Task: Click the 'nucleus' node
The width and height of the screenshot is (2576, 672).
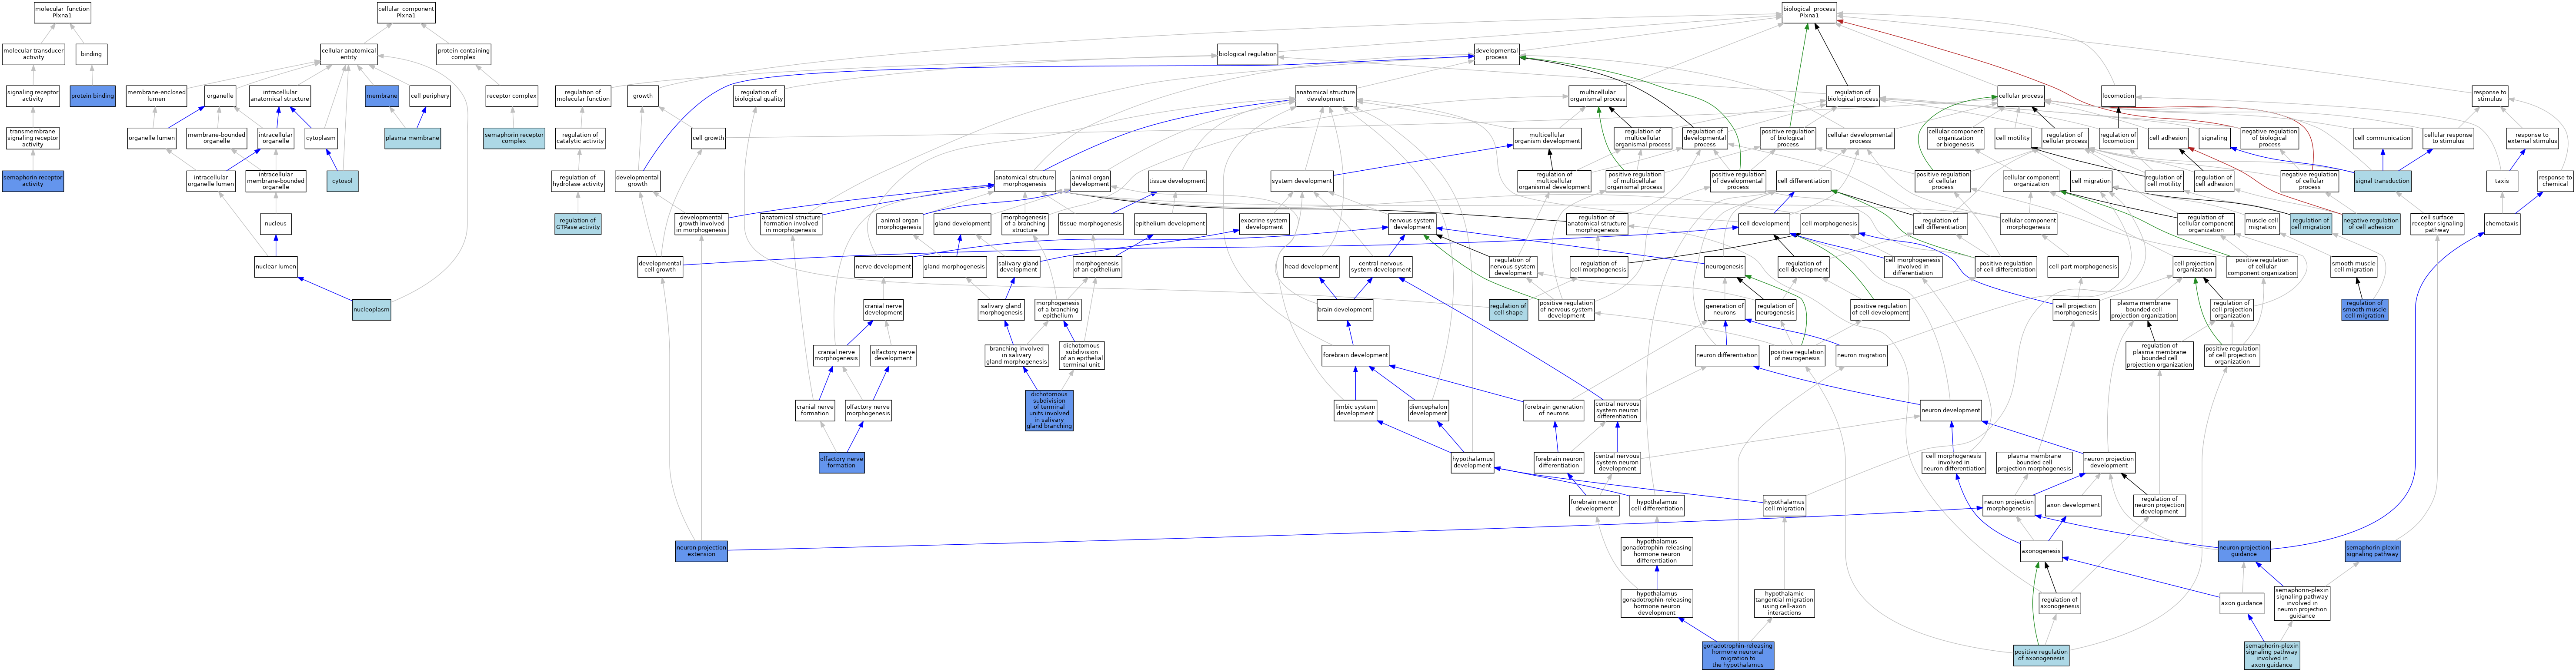Action: pos(276,224)
